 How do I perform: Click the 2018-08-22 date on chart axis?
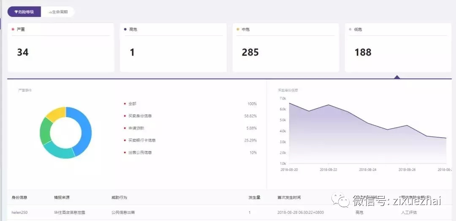(x=328, y=170)
